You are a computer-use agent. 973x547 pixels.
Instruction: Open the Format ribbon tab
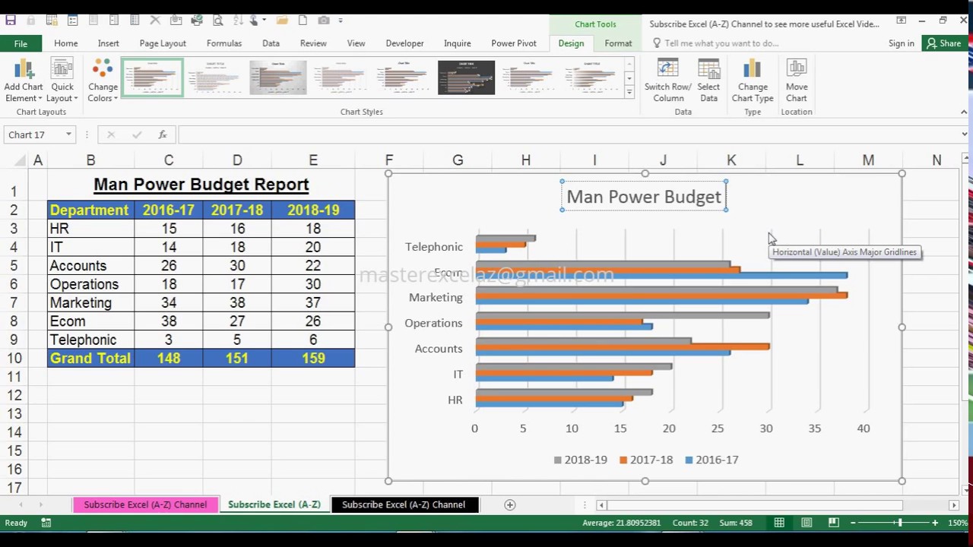(618, 43)
